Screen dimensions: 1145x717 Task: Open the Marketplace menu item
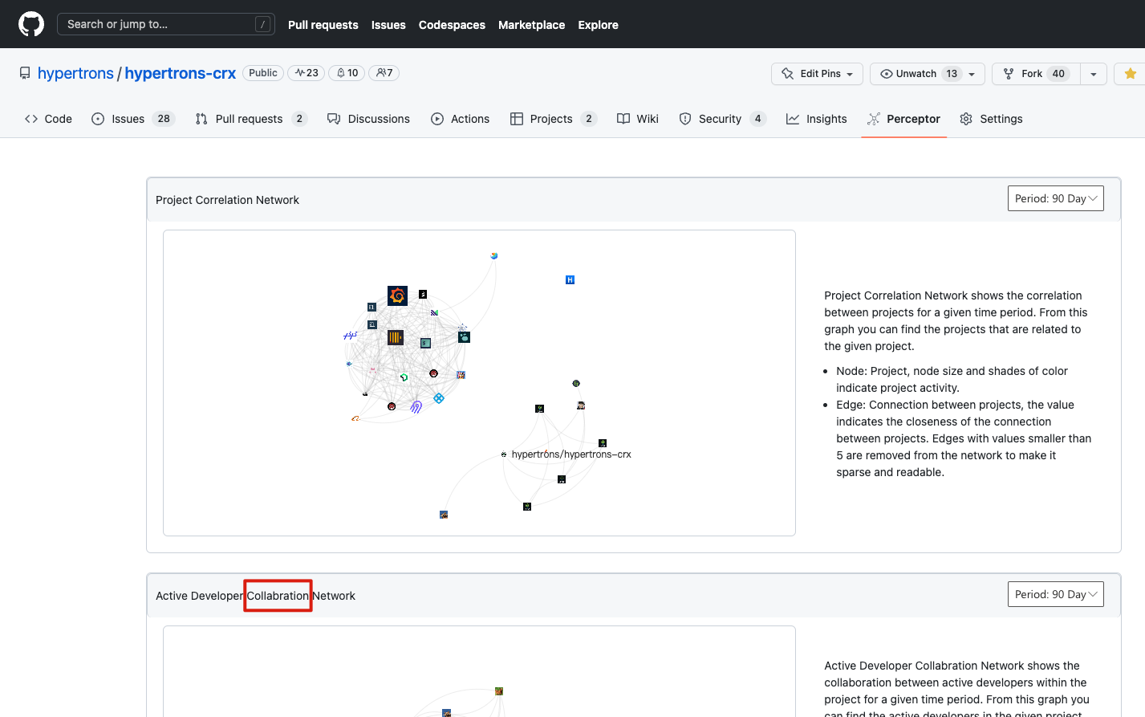pos(531,25)
